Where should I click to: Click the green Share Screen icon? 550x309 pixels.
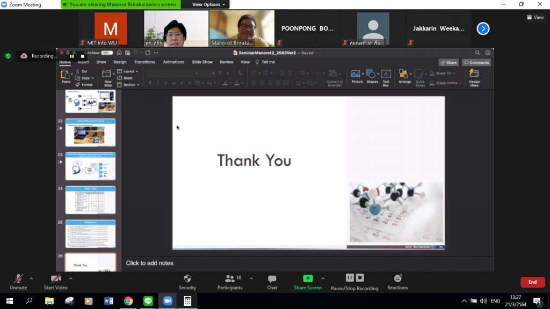point(308,278)
